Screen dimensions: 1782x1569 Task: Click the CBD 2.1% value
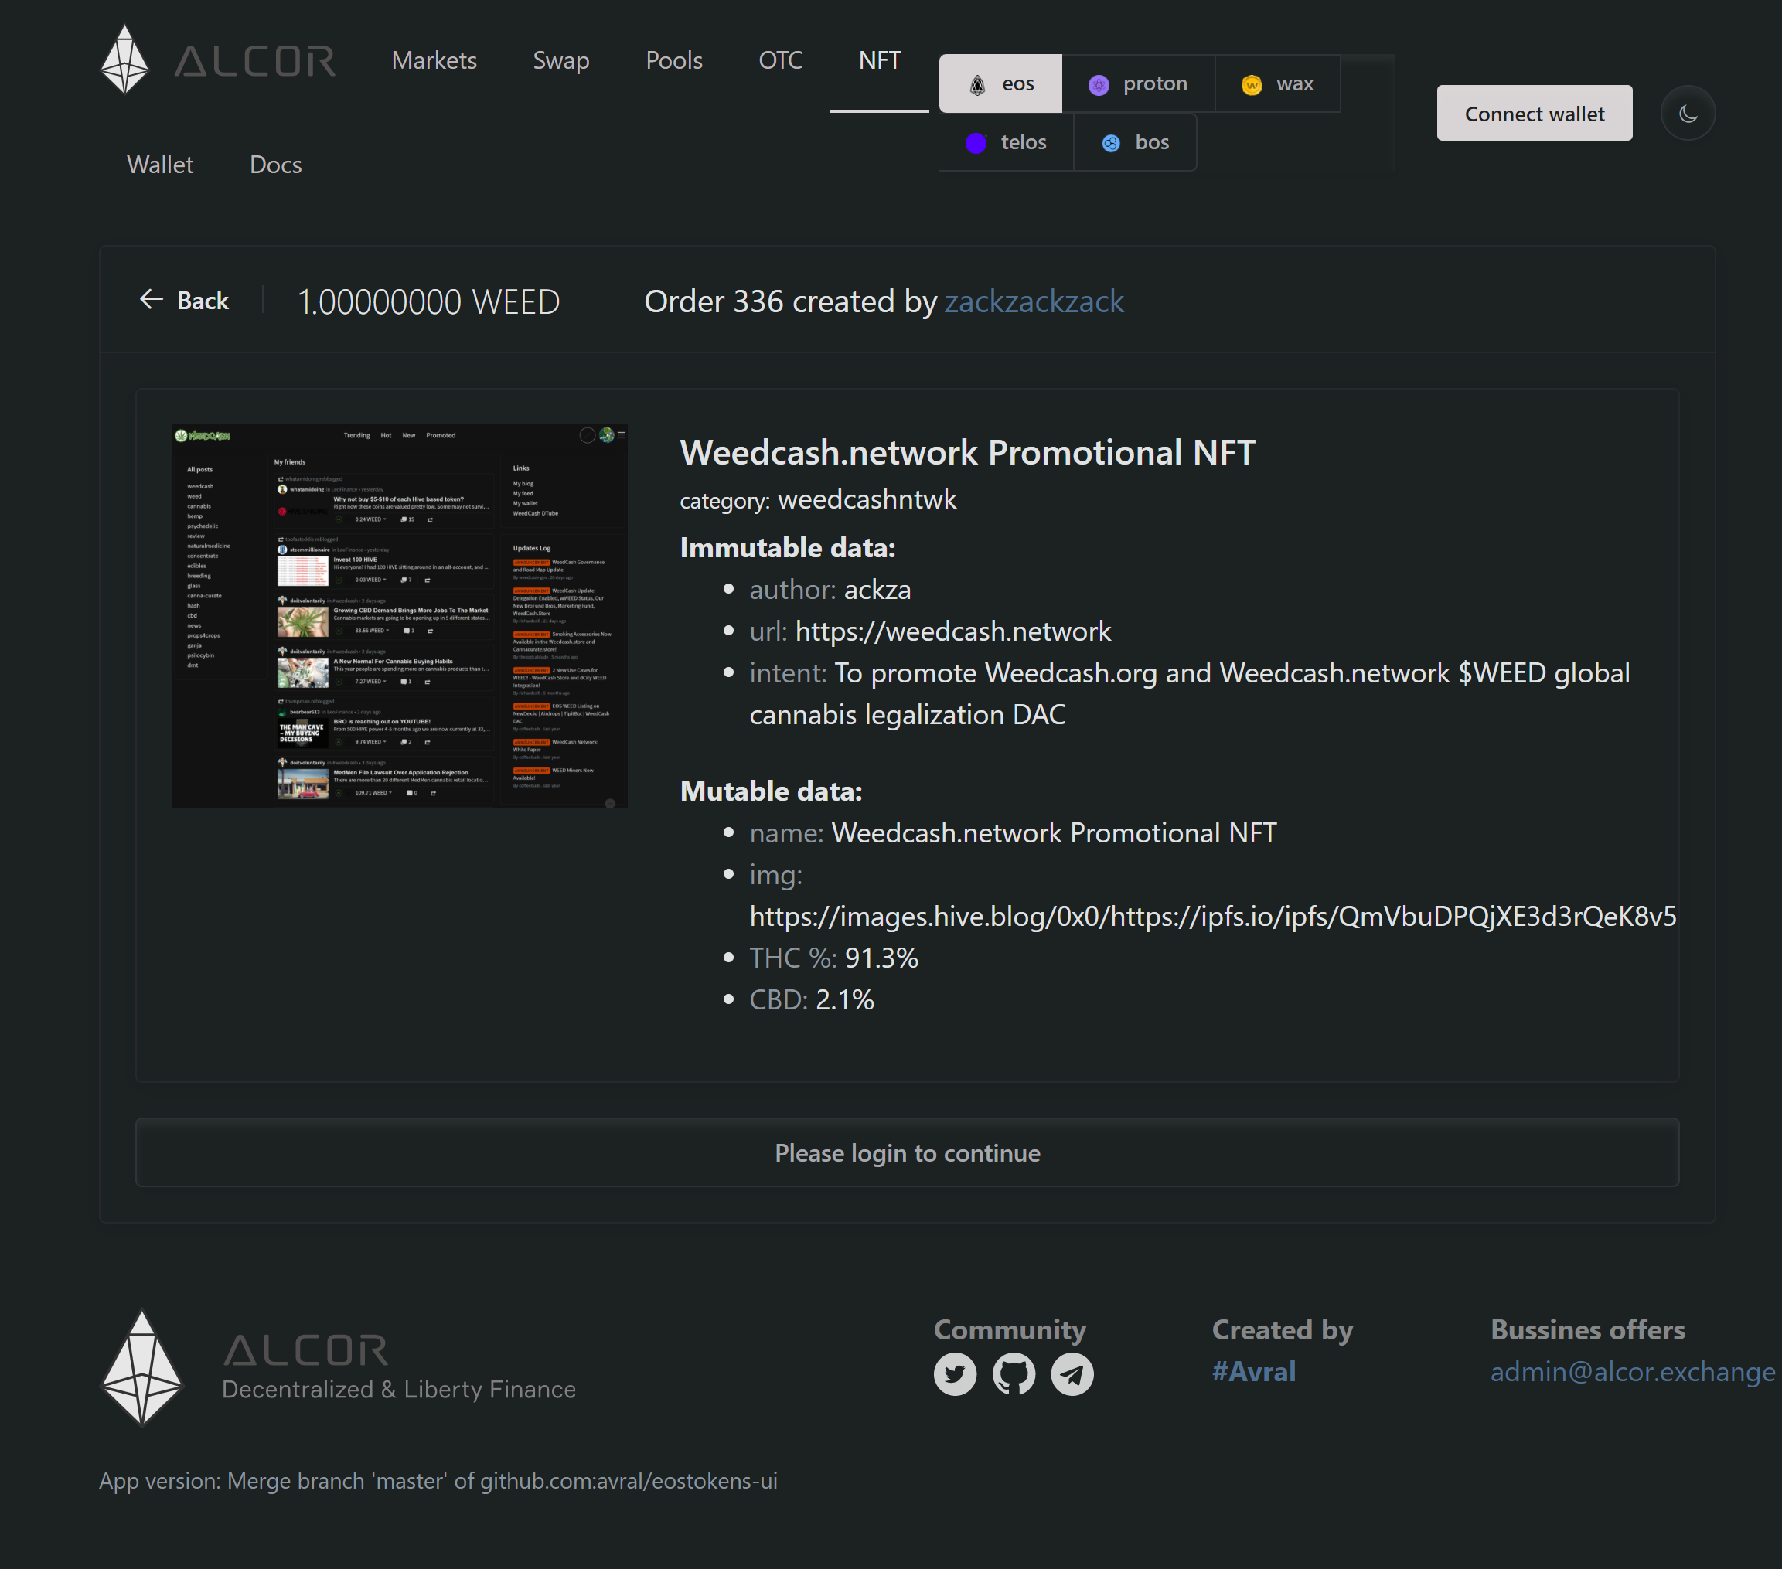coord(844,1000)
